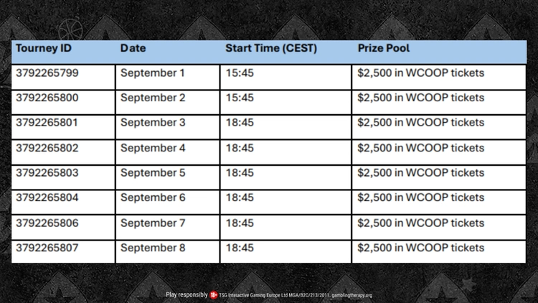Click the TSG Interactive Gaming Europe license text
The width and height of the screenshot is (538, 303).
[275, 295]
